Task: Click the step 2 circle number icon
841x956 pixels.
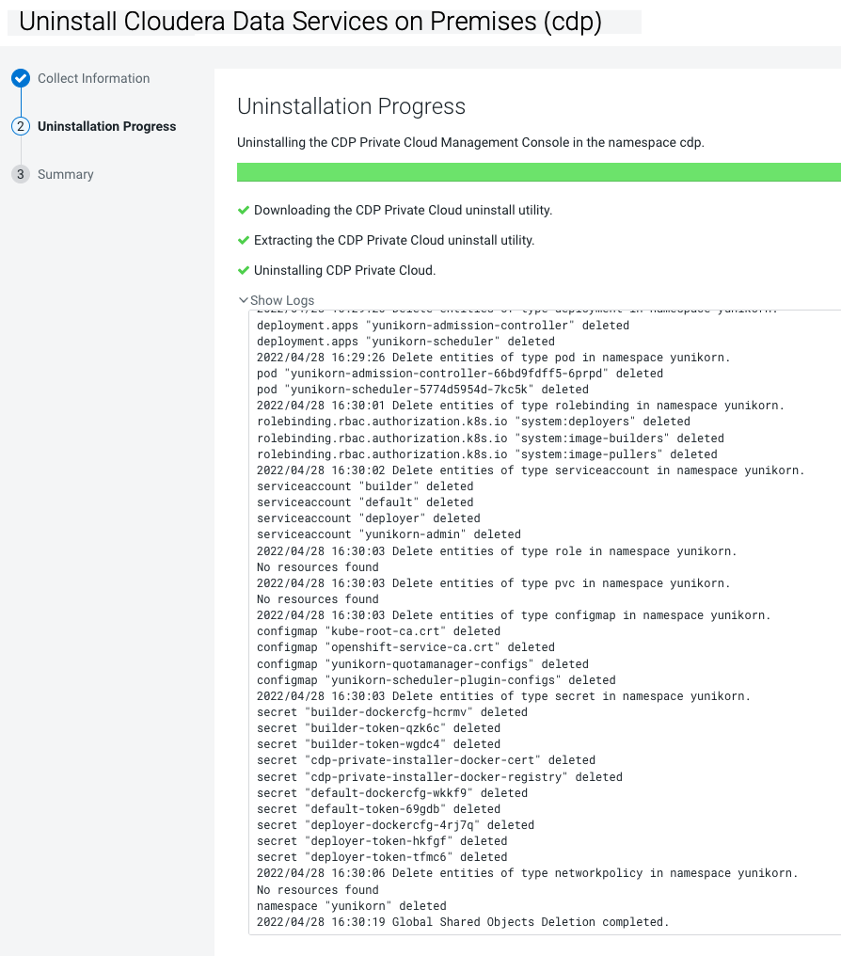Action: [21, 126]
